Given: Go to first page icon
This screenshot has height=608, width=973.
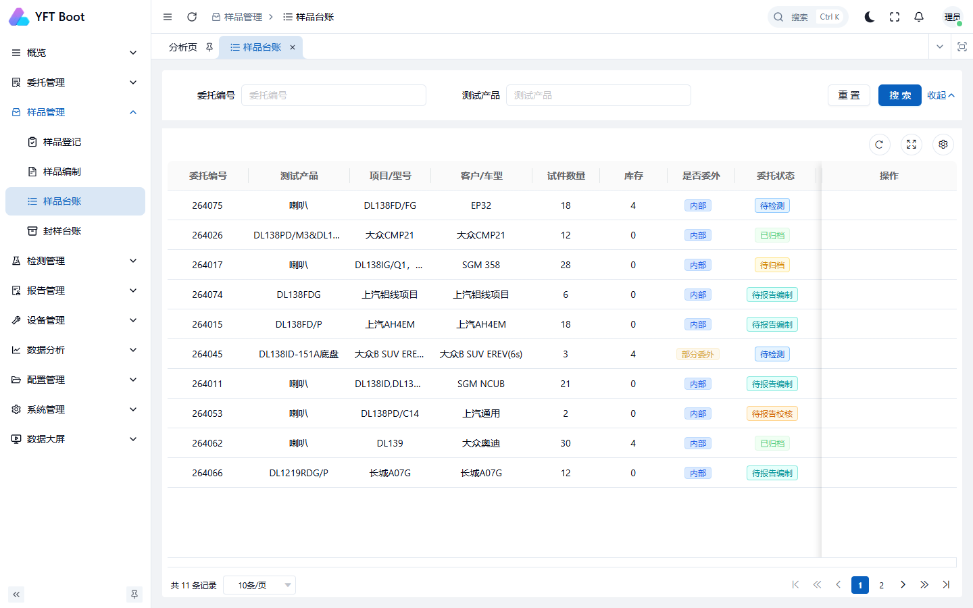Looking at the screenshot, I should pyautogui.click(x=795, y=585).
